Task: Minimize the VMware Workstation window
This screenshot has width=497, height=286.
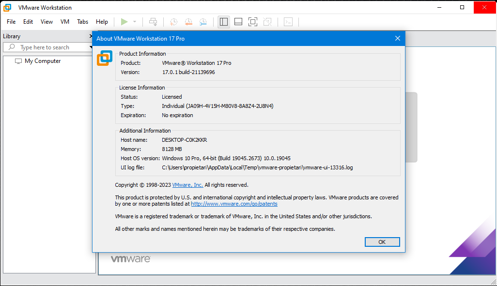Action: (439, 7)
